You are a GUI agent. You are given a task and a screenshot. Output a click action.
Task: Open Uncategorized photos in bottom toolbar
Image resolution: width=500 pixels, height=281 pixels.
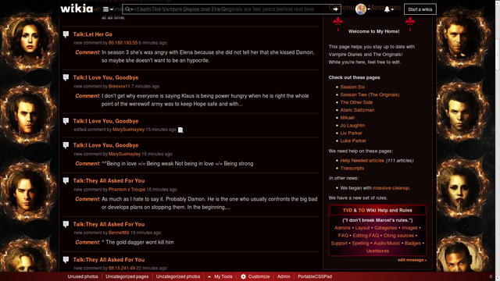pos(178,276)
